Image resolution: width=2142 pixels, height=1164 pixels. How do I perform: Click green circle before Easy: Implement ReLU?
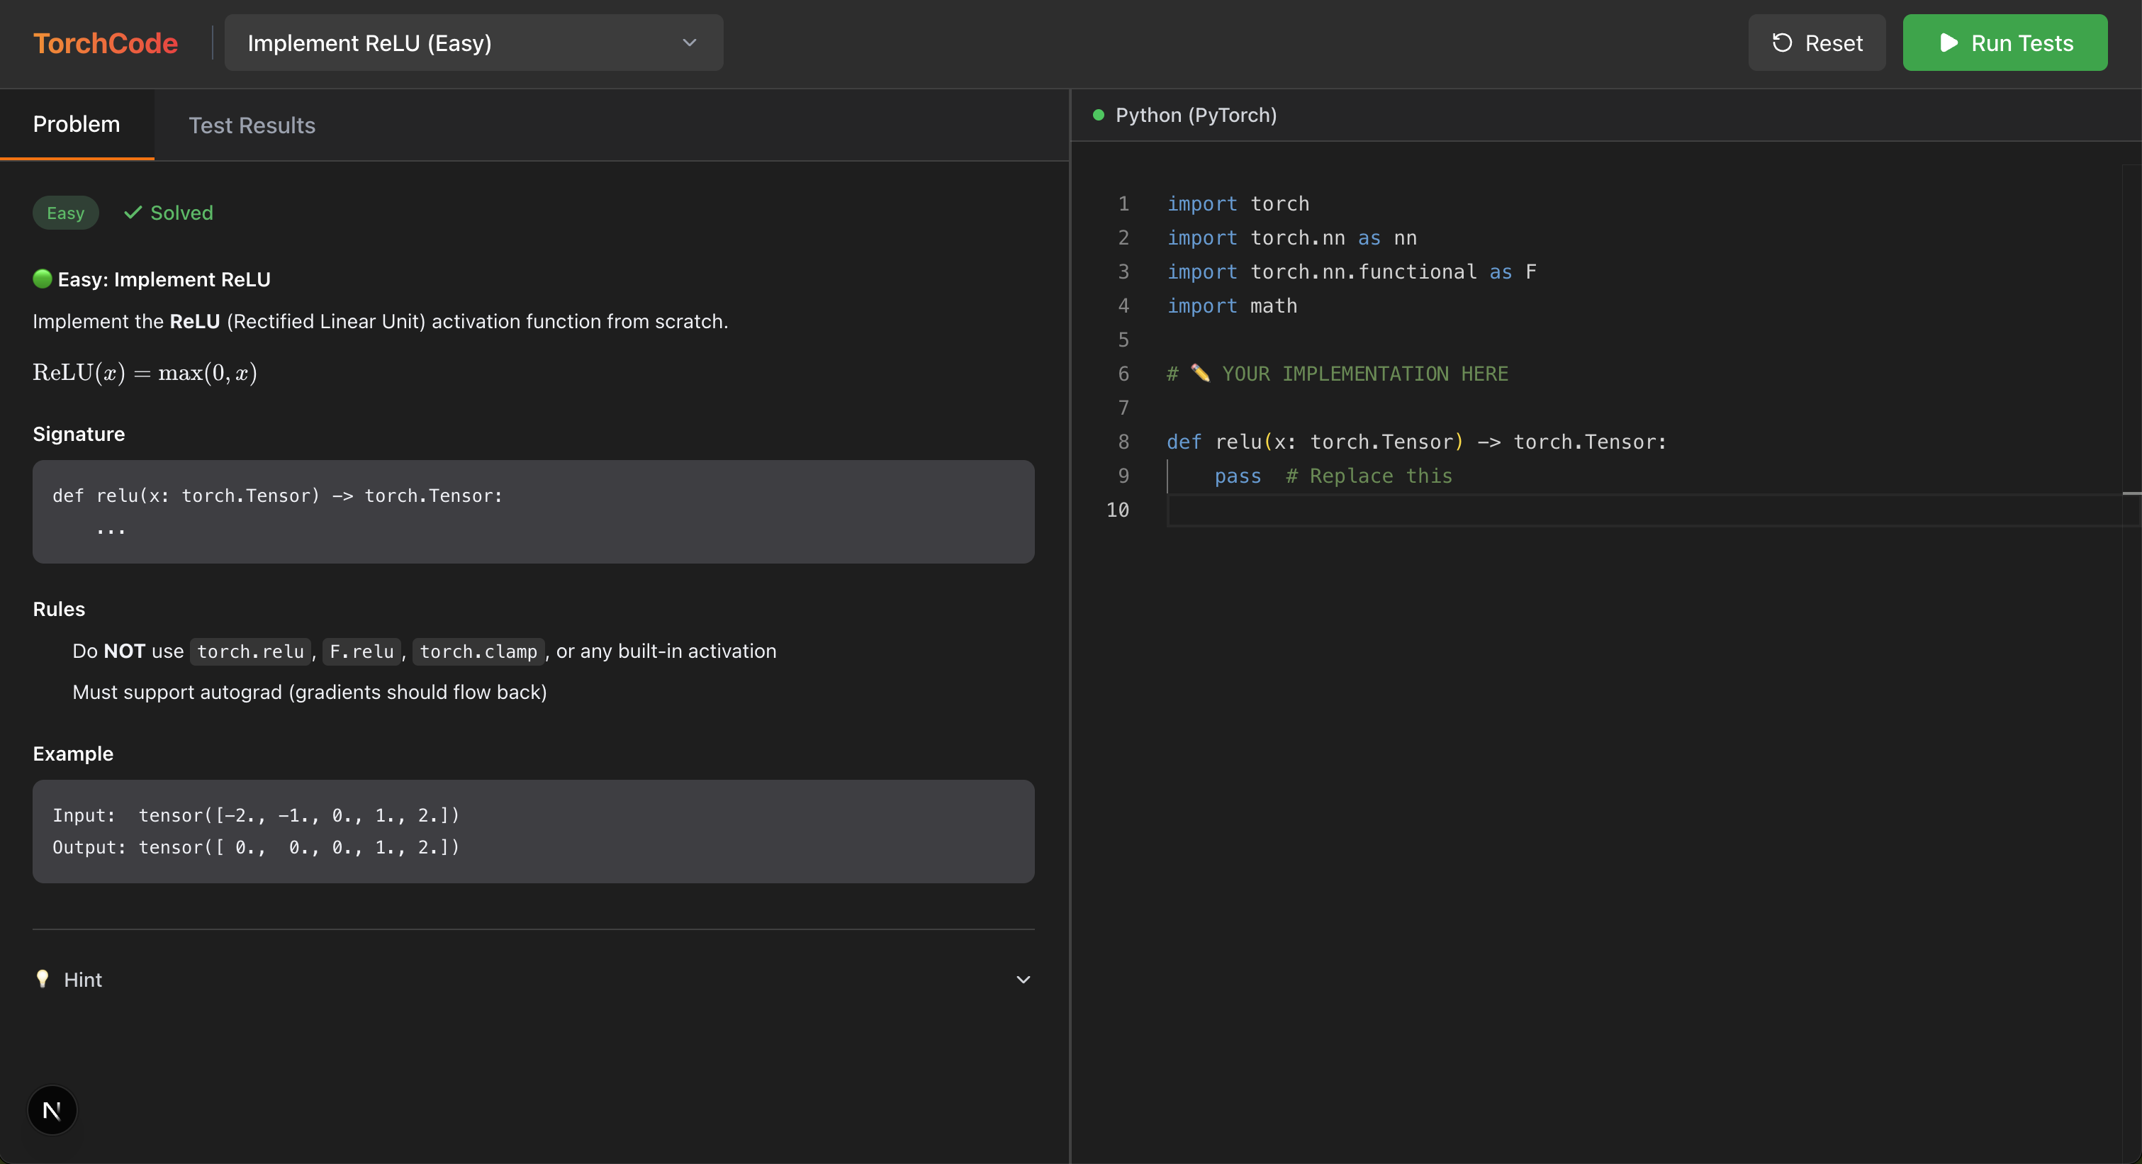(43, 279)
